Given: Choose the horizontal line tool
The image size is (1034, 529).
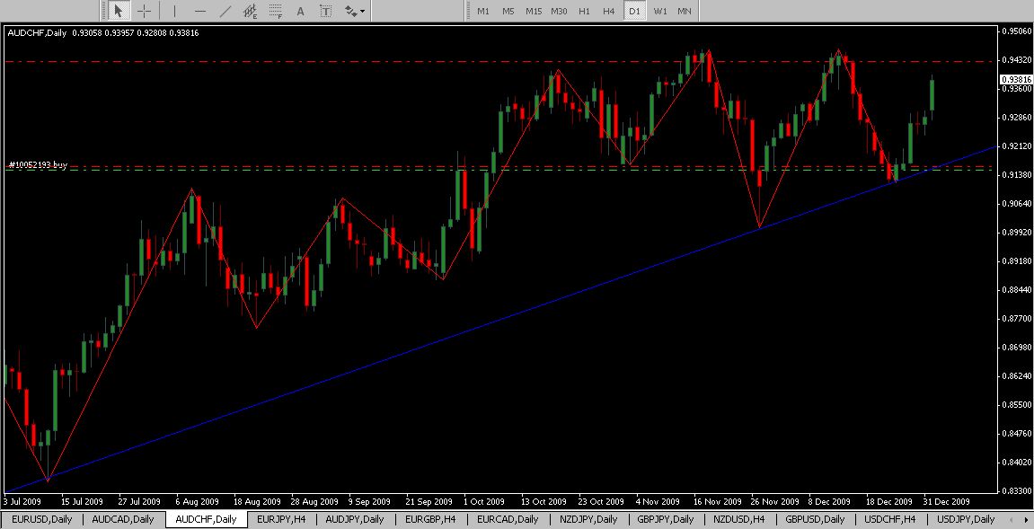Looking at the screenshot, I should pyautogui.click(x=199, y=12).
